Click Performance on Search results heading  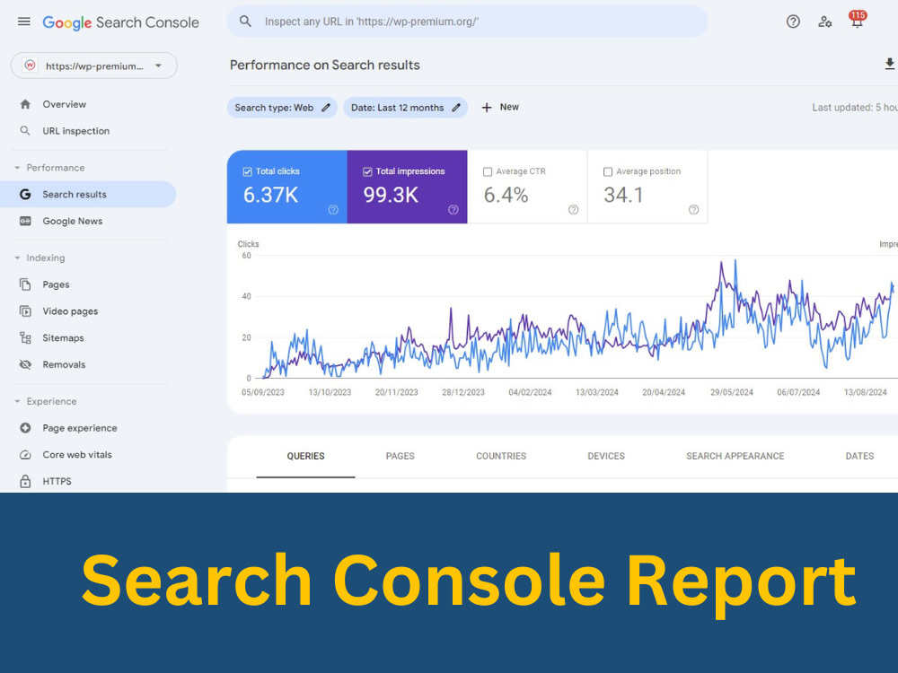click(x=325, y=66)
